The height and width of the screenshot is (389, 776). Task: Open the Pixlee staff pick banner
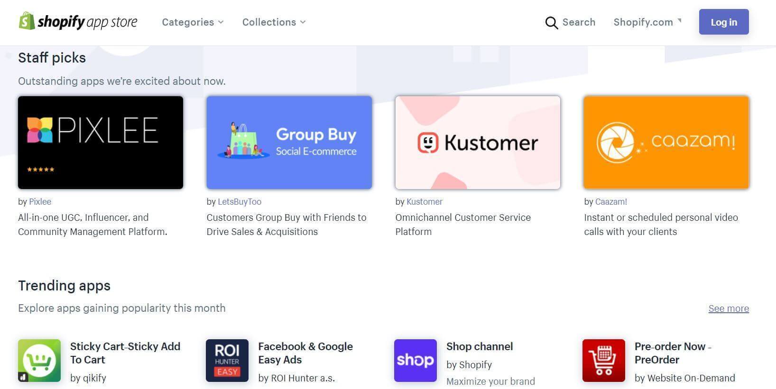(x=101, y=143)
